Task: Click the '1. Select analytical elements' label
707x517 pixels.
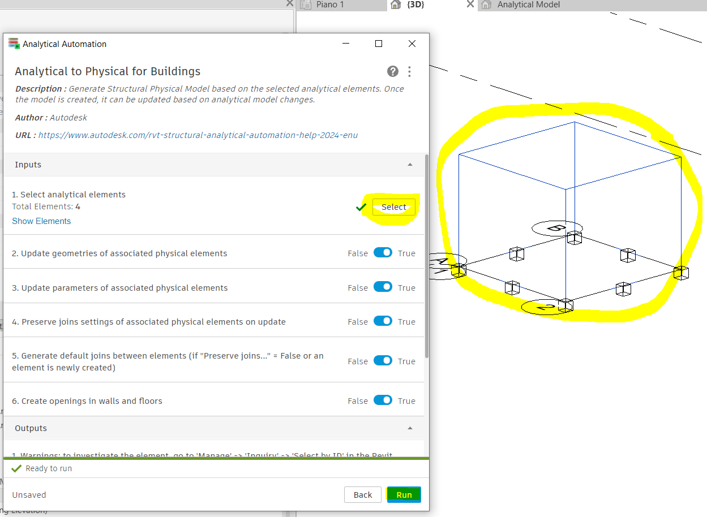Action: (x=68, y=195)
